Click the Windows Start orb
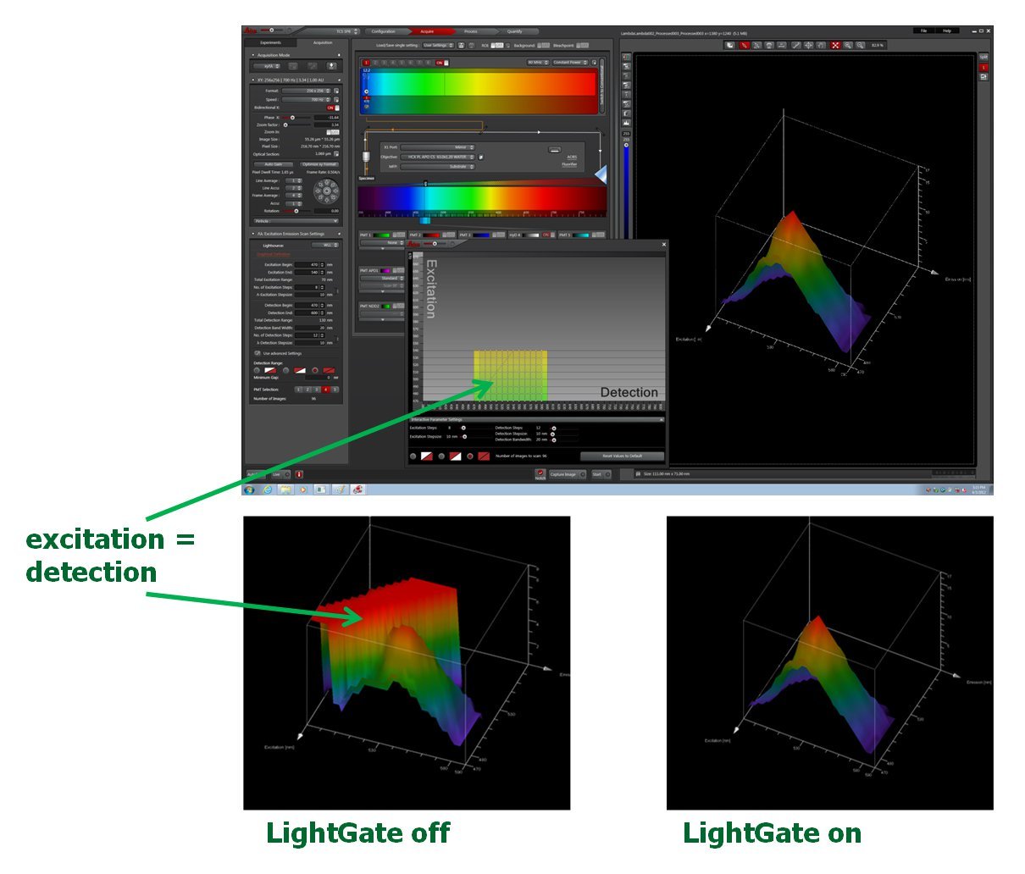The height and width of the screenshot is (874, 1025). tap(250, 490)
